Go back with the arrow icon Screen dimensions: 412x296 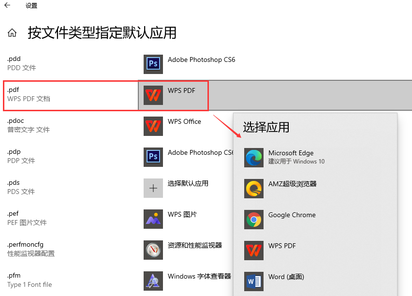[x=7, y=5]
